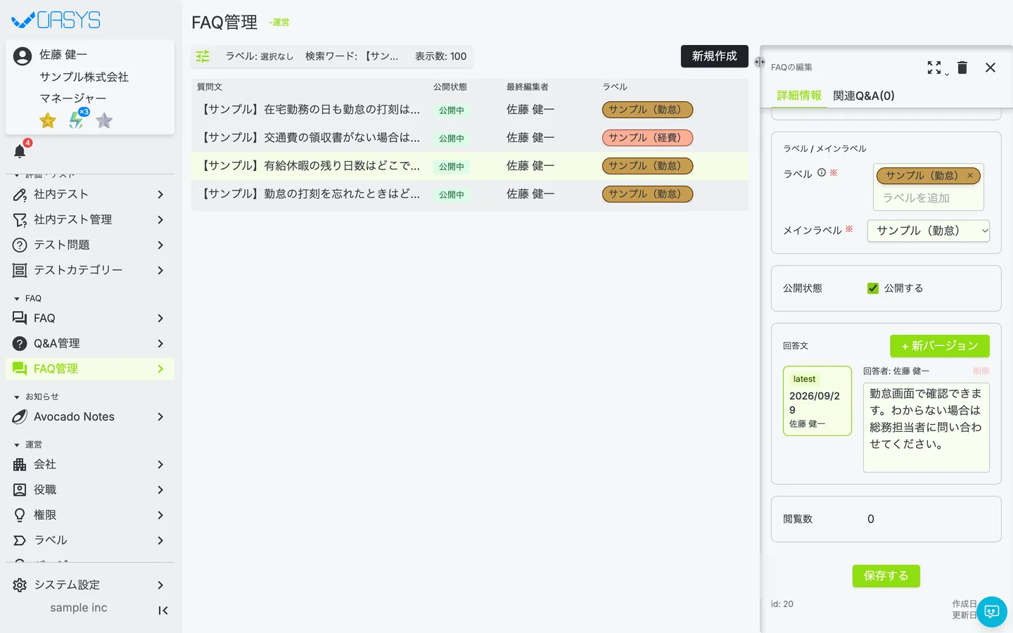The image size is (1013, 633).
Task: Click the 公開中 status for the 交通費 row
Action: 452,139
